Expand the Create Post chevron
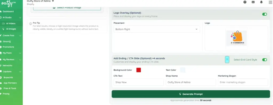The height and width of the screenshot is (105, 273). click(20, 36)
